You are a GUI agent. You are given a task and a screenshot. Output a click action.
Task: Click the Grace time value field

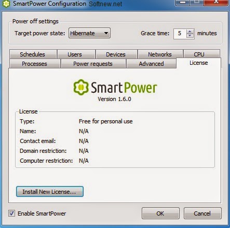click(180, 34)
